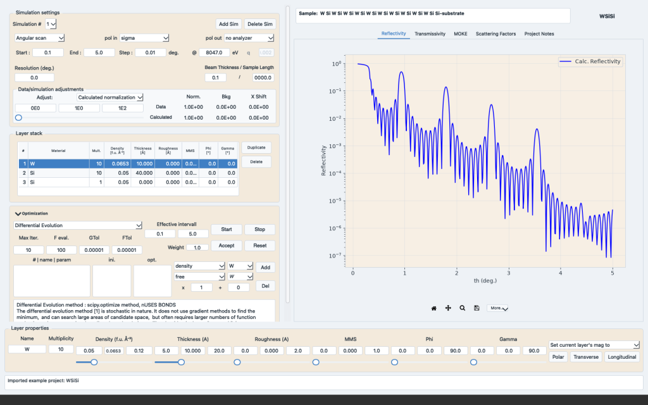Click the Duplicate layer button
Image resolution: width=648 pixels, height=405 pixels.
[x=256, y=147]
